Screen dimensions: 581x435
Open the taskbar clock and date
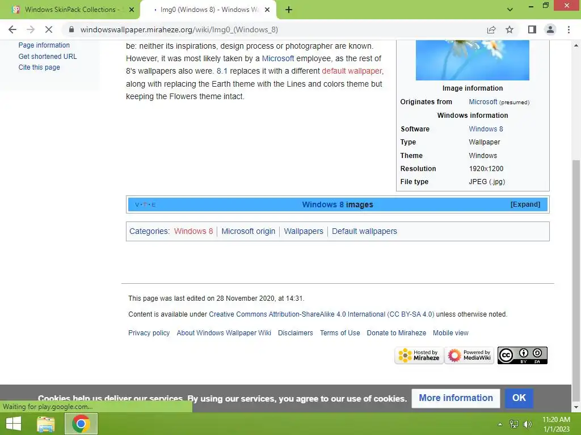coord(556,424)
